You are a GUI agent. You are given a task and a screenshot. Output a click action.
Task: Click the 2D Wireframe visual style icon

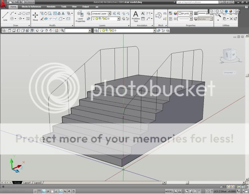(212, 11)
